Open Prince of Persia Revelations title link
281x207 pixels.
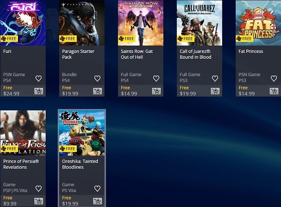point(21,164)
